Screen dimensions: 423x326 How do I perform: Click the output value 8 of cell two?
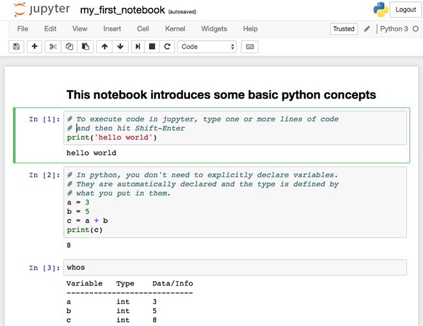[x=69, y=245]
